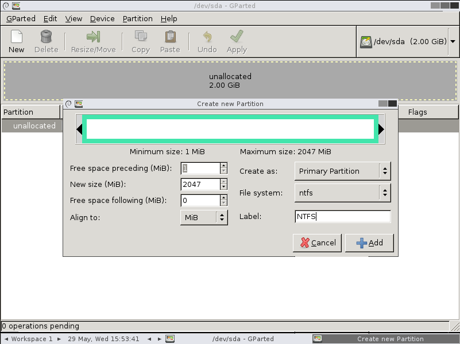Open the Align to MiB dropdown
460x344 pixels.
click(x=204, y=217)
